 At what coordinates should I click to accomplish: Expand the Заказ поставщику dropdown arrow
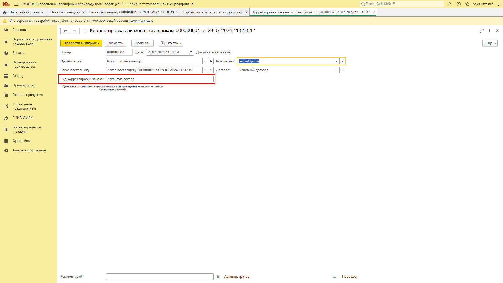[x=205, y=70]
